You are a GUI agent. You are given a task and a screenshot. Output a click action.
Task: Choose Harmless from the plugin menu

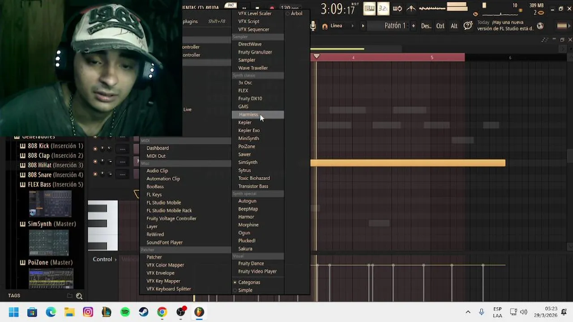coord(258,114)
